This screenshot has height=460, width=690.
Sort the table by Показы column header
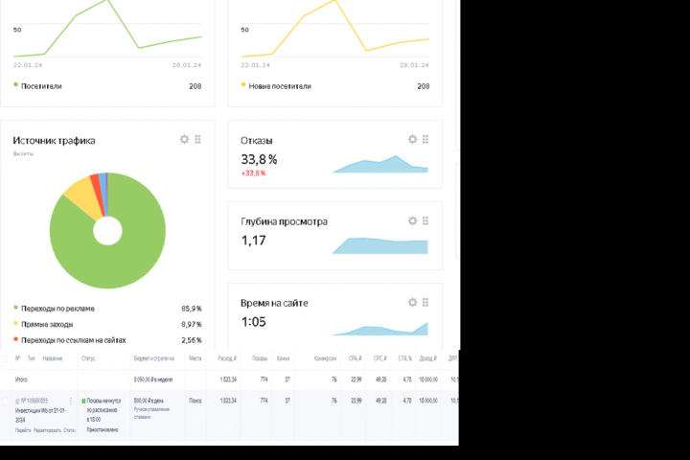[x=260, y=358]
